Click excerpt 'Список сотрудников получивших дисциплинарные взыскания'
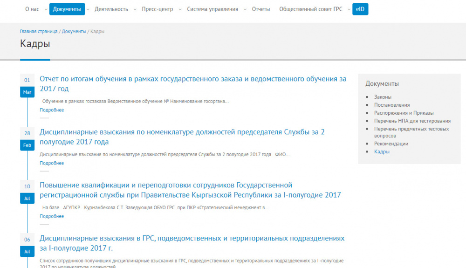 point(192,263)
